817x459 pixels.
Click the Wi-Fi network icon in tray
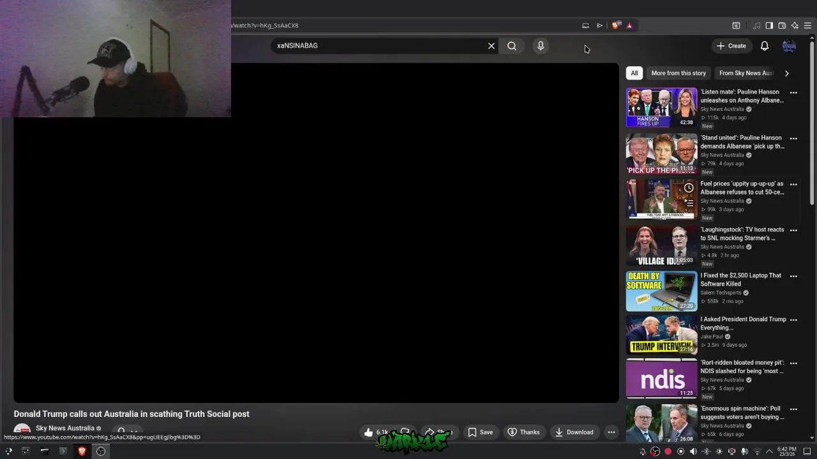tap(757, 451)
